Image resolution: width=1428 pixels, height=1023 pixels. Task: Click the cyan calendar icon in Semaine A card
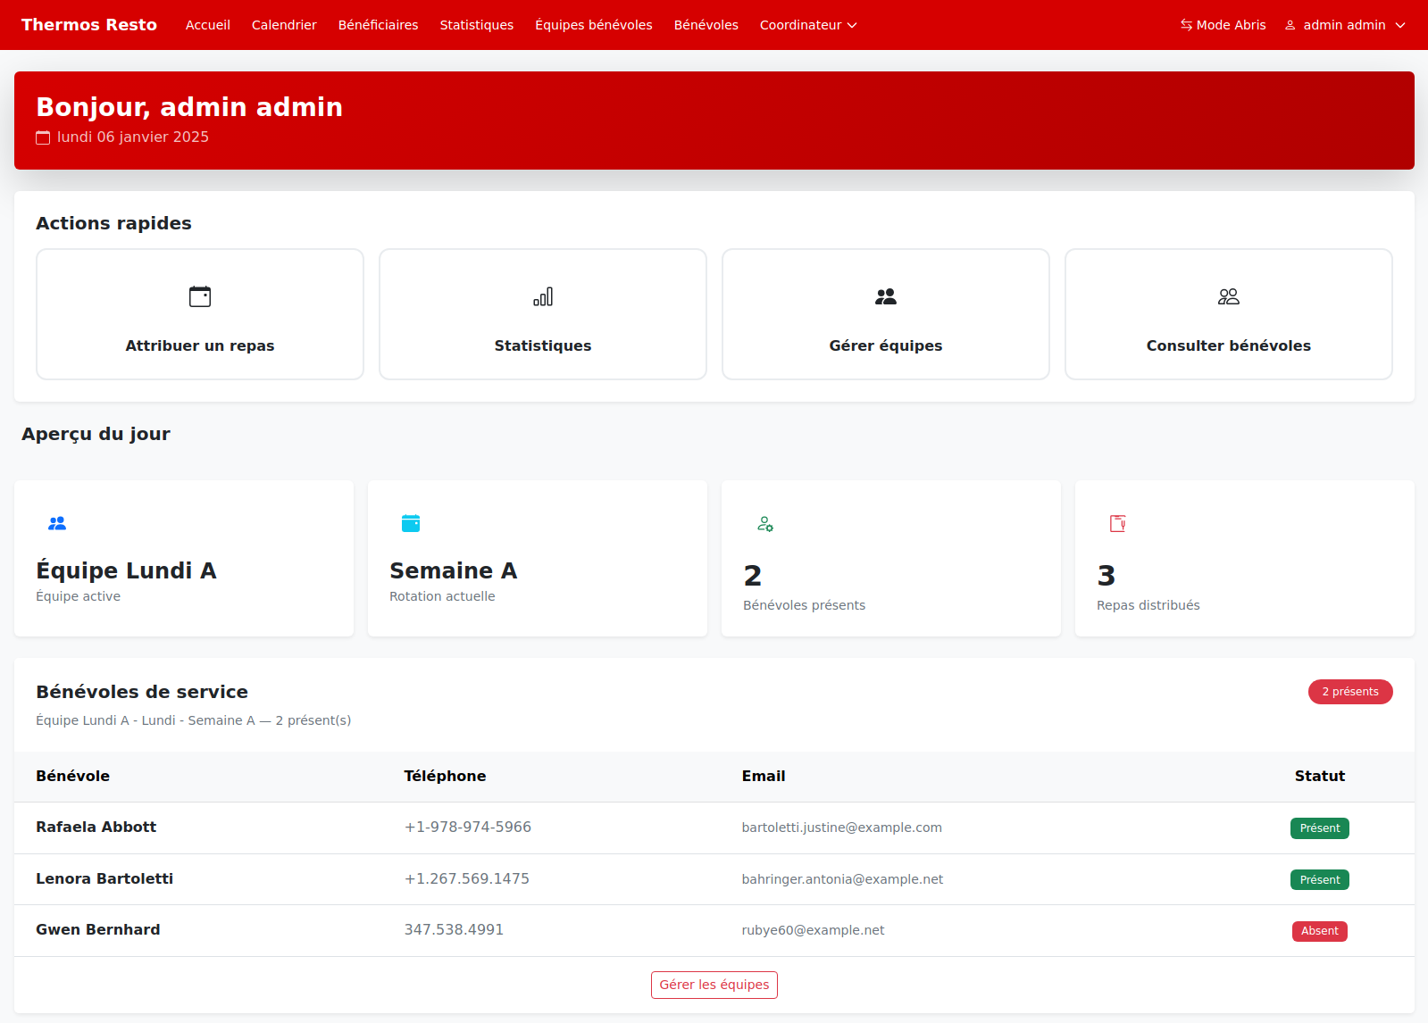(x=411, y=523)
